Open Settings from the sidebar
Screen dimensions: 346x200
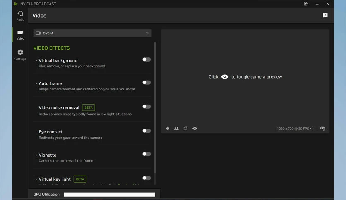(20, 55)
